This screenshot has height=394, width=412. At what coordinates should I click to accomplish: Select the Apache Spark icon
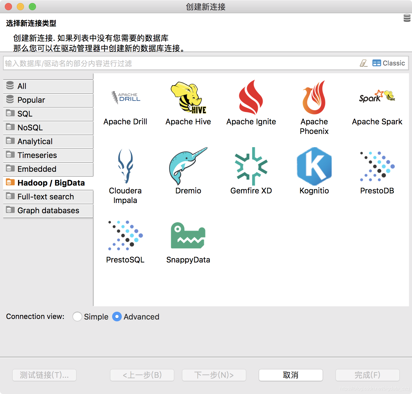377,97
